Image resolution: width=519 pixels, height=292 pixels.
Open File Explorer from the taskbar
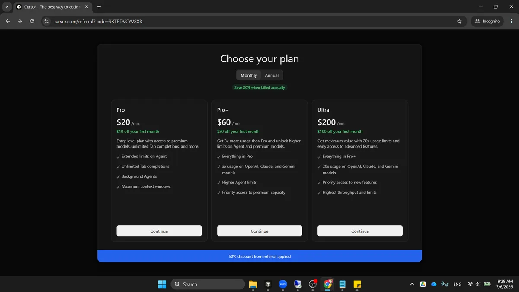(x=253, y=284)
